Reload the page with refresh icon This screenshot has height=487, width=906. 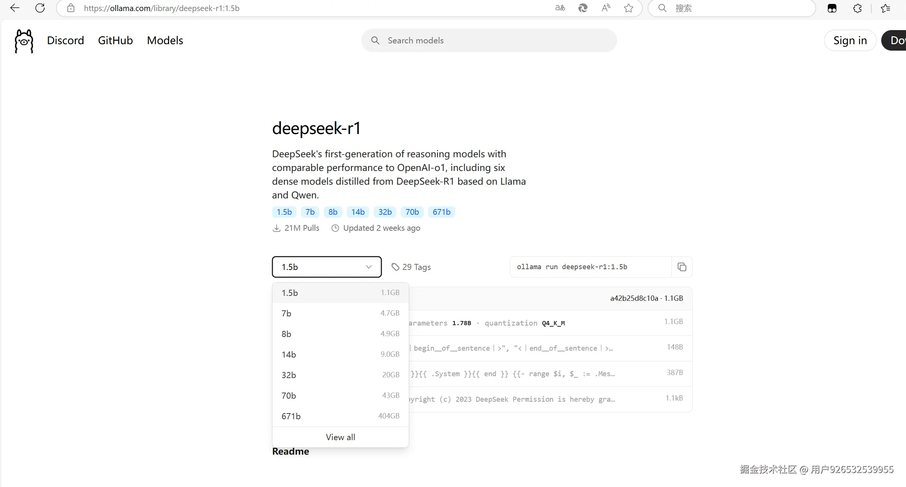pos(40,8)
